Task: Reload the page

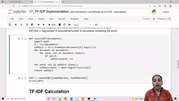Action: (13, 6)
